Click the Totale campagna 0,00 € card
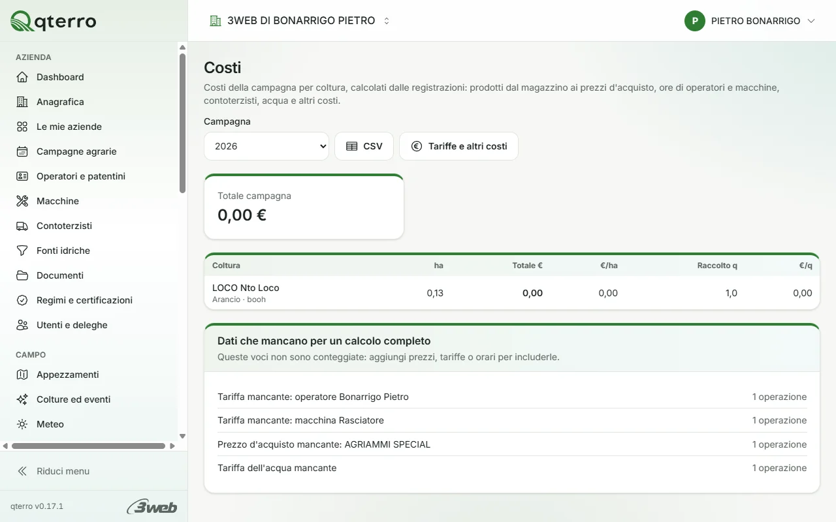 click(304, 207)
